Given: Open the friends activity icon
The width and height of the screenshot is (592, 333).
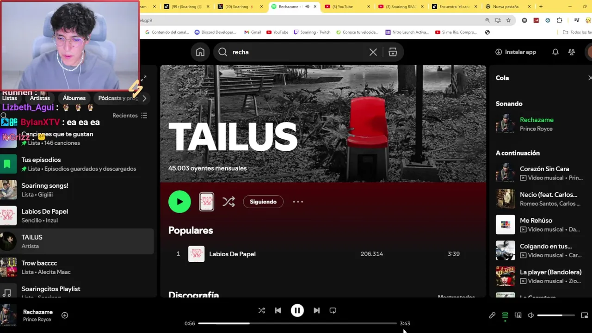Looking at the screenshot, I should point(572,52).
